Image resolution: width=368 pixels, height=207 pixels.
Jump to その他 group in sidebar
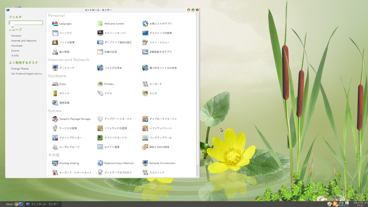15,56
